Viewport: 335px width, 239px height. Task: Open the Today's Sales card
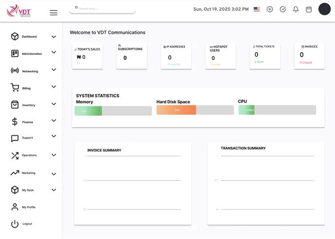coord(87,56)
